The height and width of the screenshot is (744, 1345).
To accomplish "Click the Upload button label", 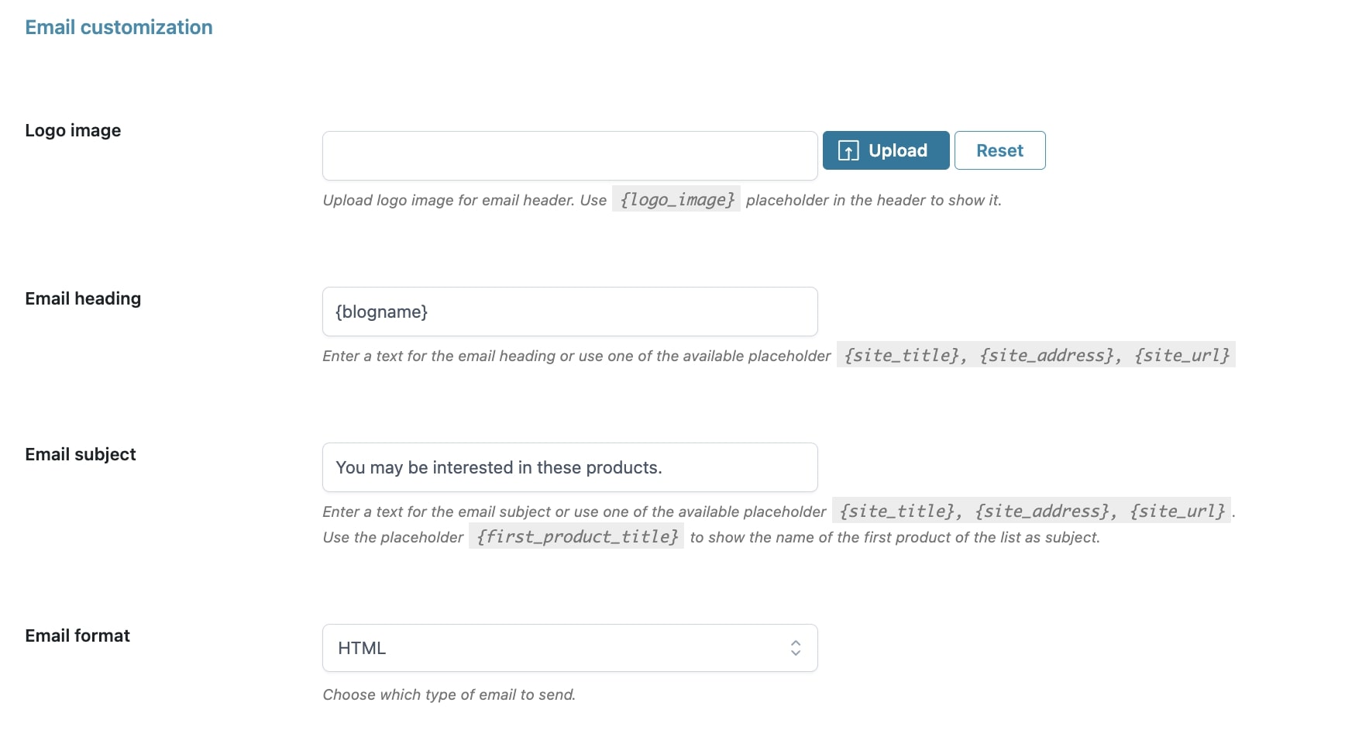I will coord(898,150).
